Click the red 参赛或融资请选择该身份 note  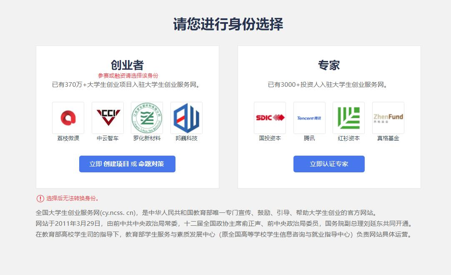[128, 76]
